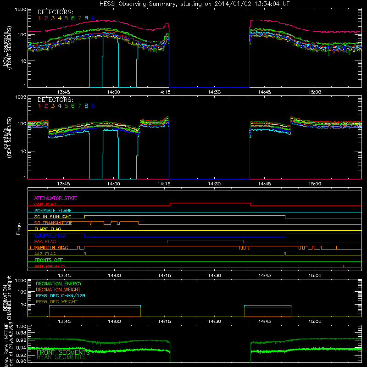Screen dimensions: 367x367
Task: Click the 0.92 livetime y-tick label
Action: (x=21, y=355)
